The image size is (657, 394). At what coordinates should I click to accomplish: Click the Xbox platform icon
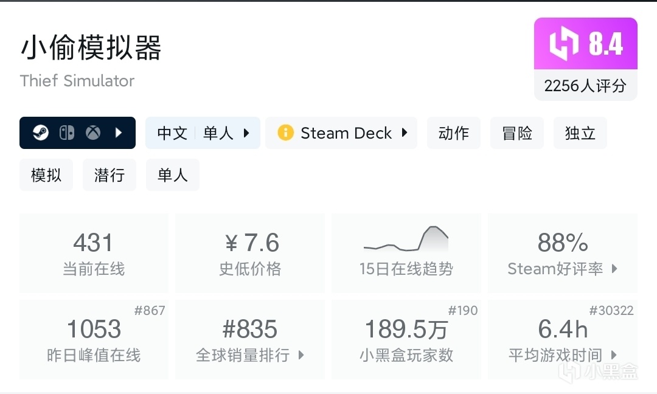tap(93, 133)
